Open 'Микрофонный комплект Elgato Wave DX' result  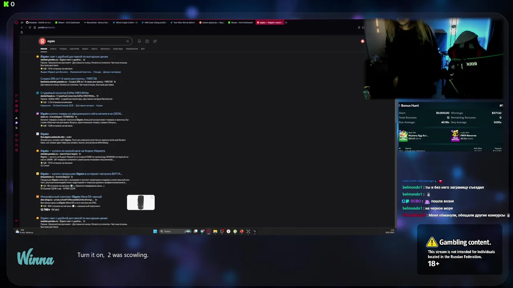tap(71, 197)
